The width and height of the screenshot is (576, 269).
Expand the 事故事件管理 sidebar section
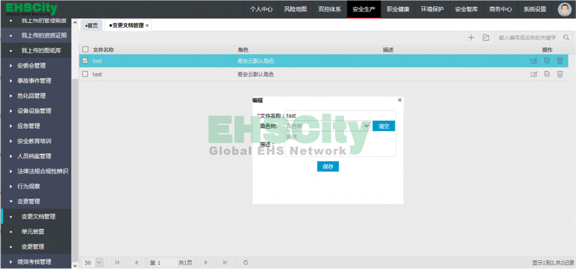[x=35, y=80]
